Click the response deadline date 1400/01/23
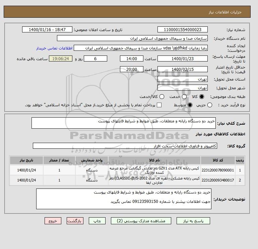 pos(183,58)
